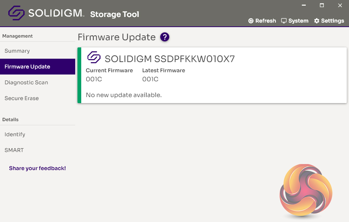The width and height of the screenshot is (349, 222).
Task: Click the Storage Tool title text
Action: click(x=115, y=15)
